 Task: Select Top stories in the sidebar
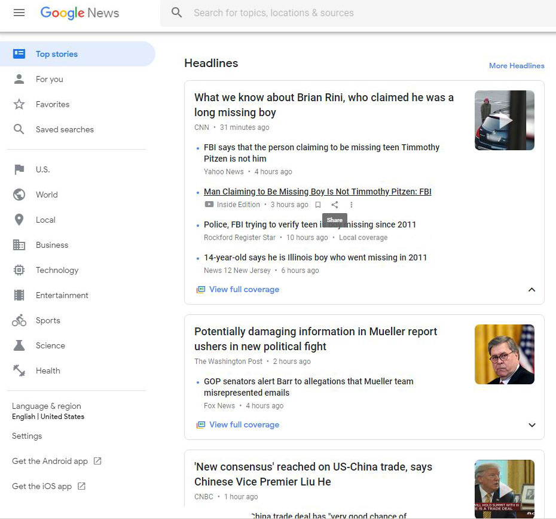point(78,54)
